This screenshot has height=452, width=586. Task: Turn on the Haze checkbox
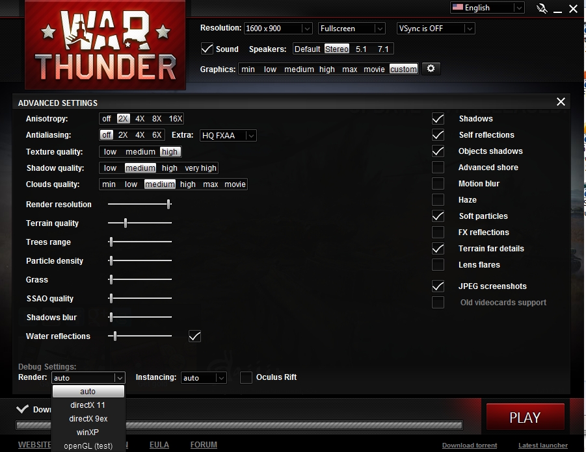pyautogui.click(x=438, y=199)
